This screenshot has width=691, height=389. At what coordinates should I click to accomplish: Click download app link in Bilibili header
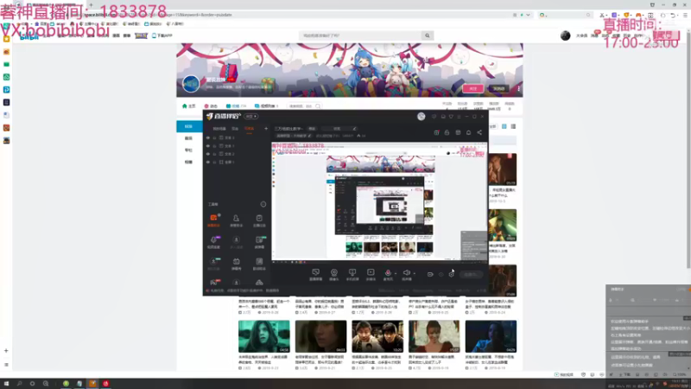[162, 35]
